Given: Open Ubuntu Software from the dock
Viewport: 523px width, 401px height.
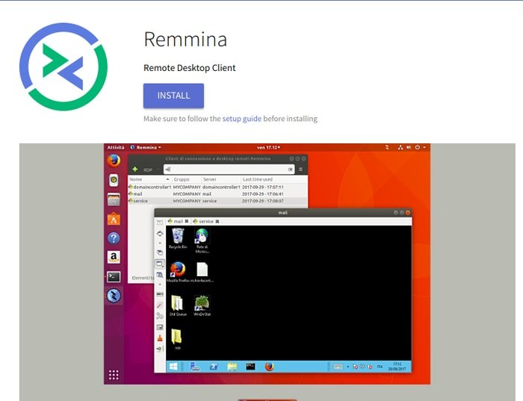Looking at the screenshot, I should tap(114, 219).
